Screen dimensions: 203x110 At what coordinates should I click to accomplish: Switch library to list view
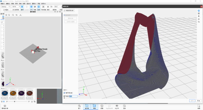pyautogui.click(x=2, y=102)
